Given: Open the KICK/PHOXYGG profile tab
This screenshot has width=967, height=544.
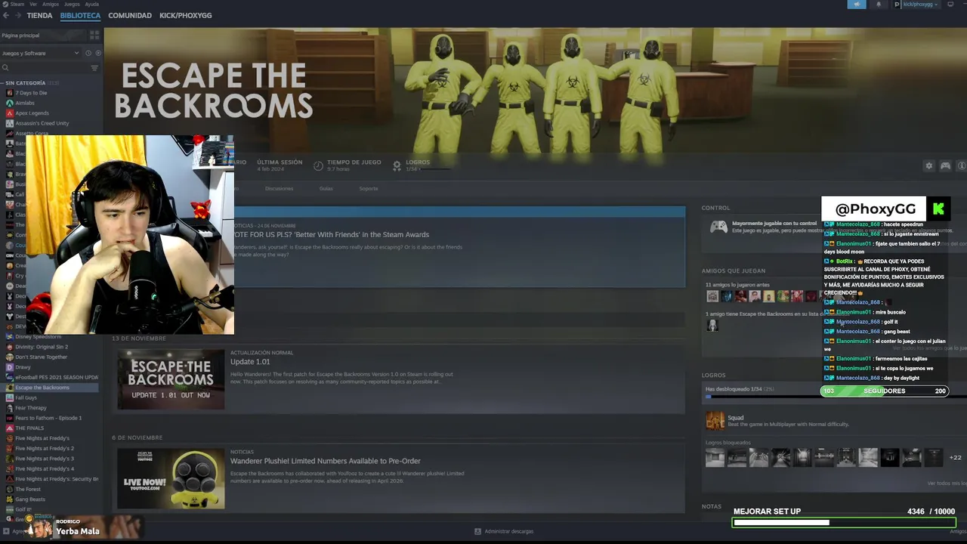Looking at the screenshot, I should point(185,15).
